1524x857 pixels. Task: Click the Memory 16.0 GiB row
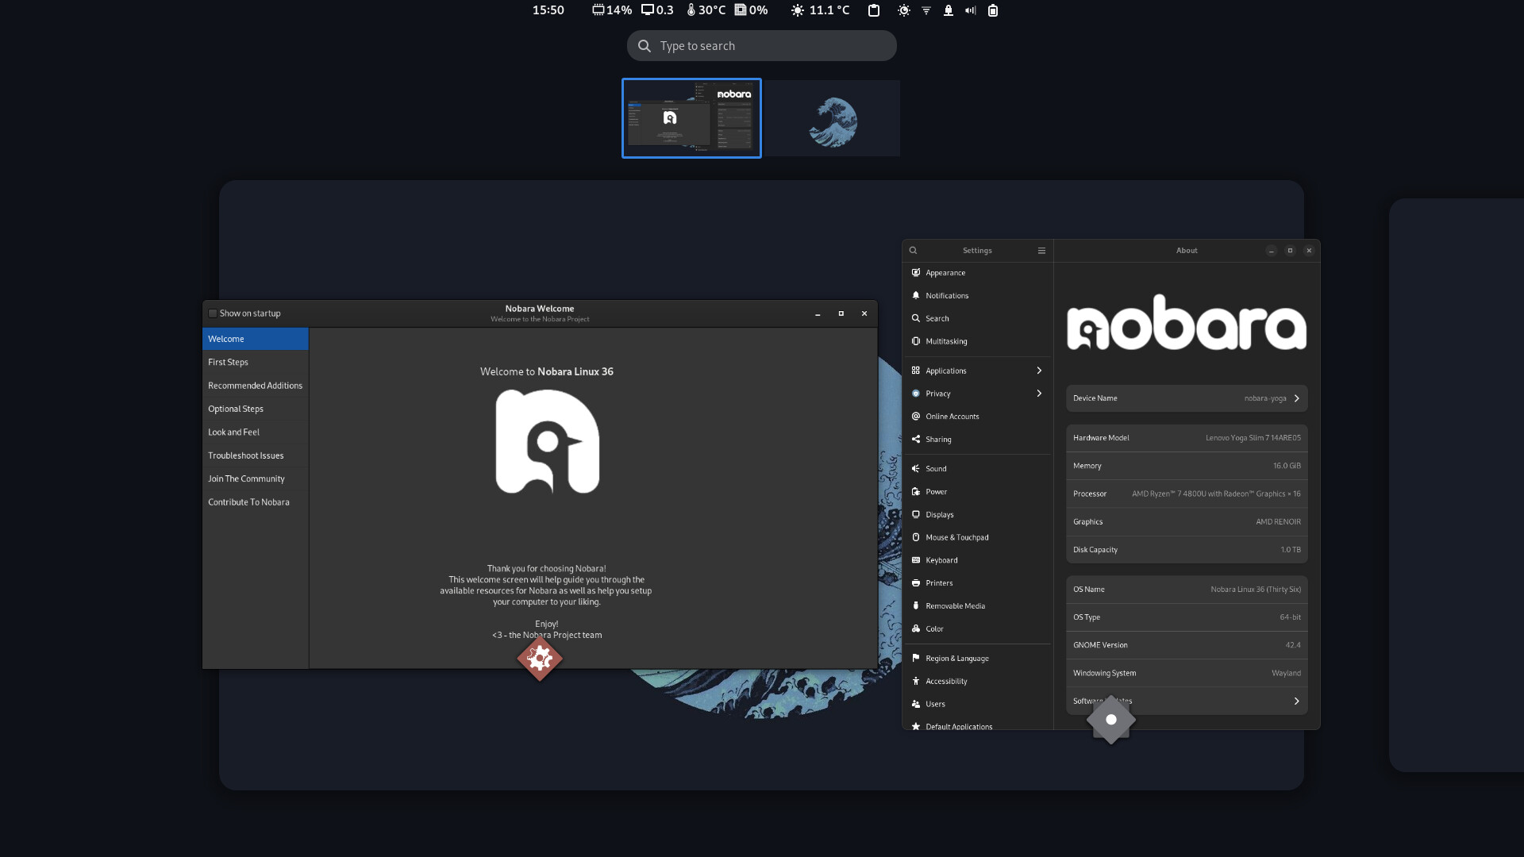[1187, 466]
